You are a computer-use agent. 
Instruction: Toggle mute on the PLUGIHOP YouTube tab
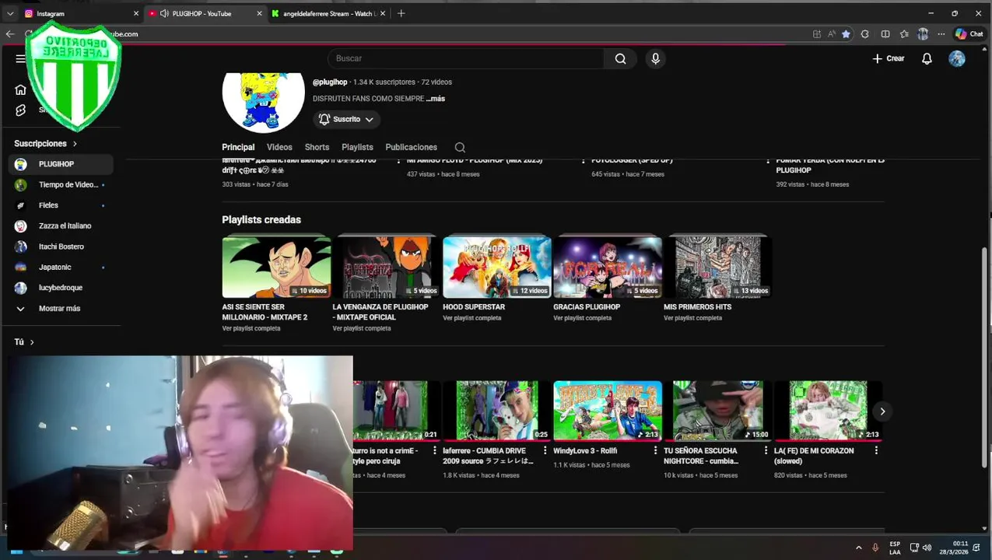164,13
